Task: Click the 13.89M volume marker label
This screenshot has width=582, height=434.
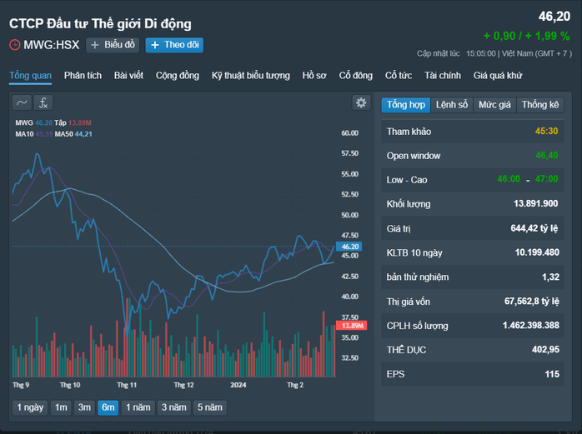Action: (x=352, y=326)
